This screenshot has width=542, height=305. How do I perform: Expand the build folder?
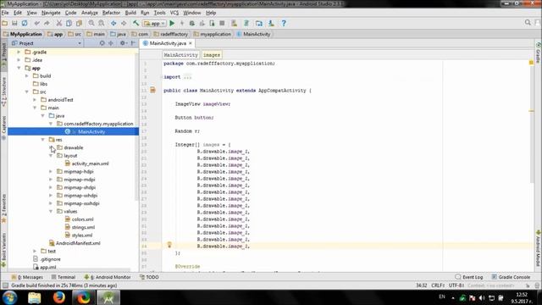coord(26,76)
